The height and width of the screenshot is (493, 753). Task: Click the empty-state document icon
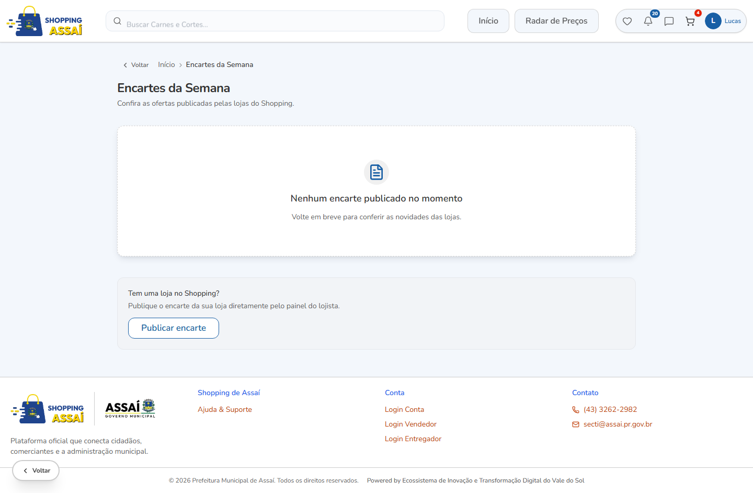(x=376, y=172)
